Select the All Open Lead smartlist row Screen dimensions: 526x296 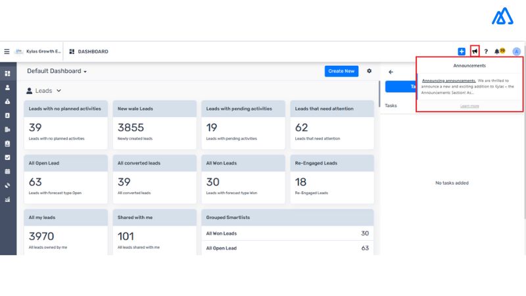[286, 248]
